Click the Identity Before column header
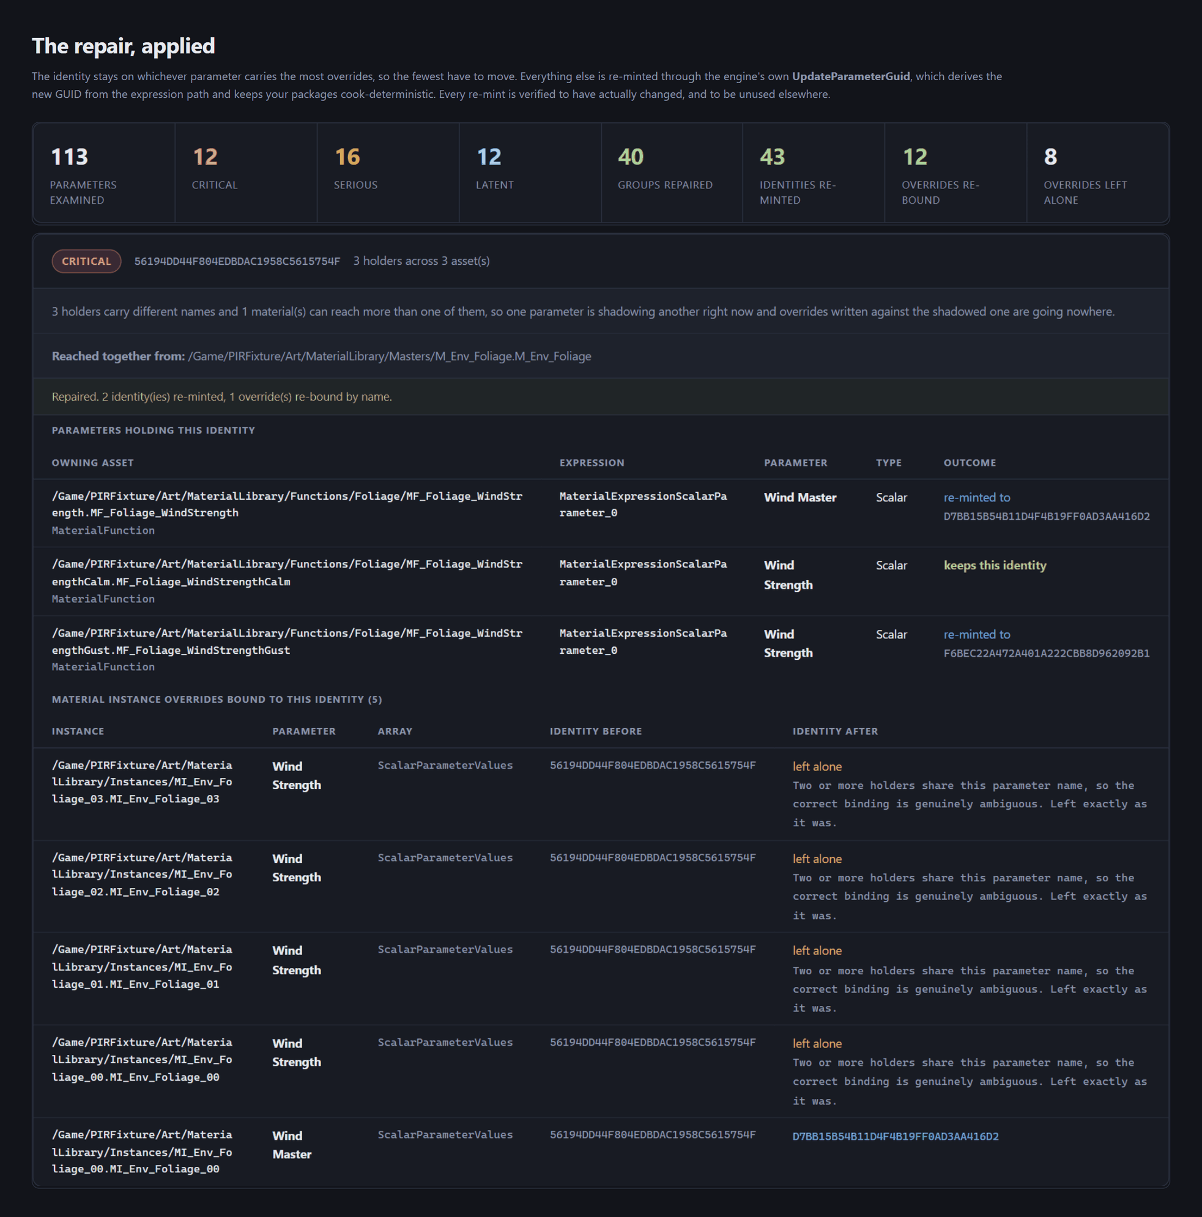The image size is (1202, 1217). tap(595, 731)
